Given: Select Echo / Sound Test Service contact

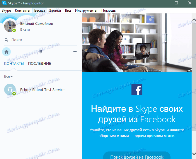Looking at the screenshot, I should coord(41,90).
